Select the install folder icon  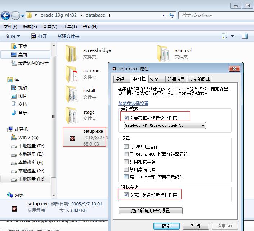tap(71, 94)
